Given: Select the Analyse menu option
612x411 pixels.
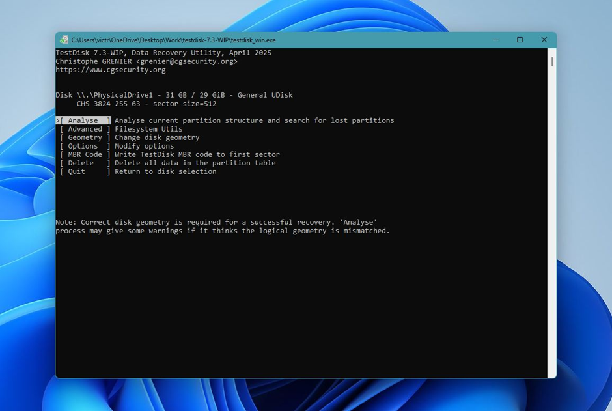Looking at the screenshot, I should click(x=83, y=120).
